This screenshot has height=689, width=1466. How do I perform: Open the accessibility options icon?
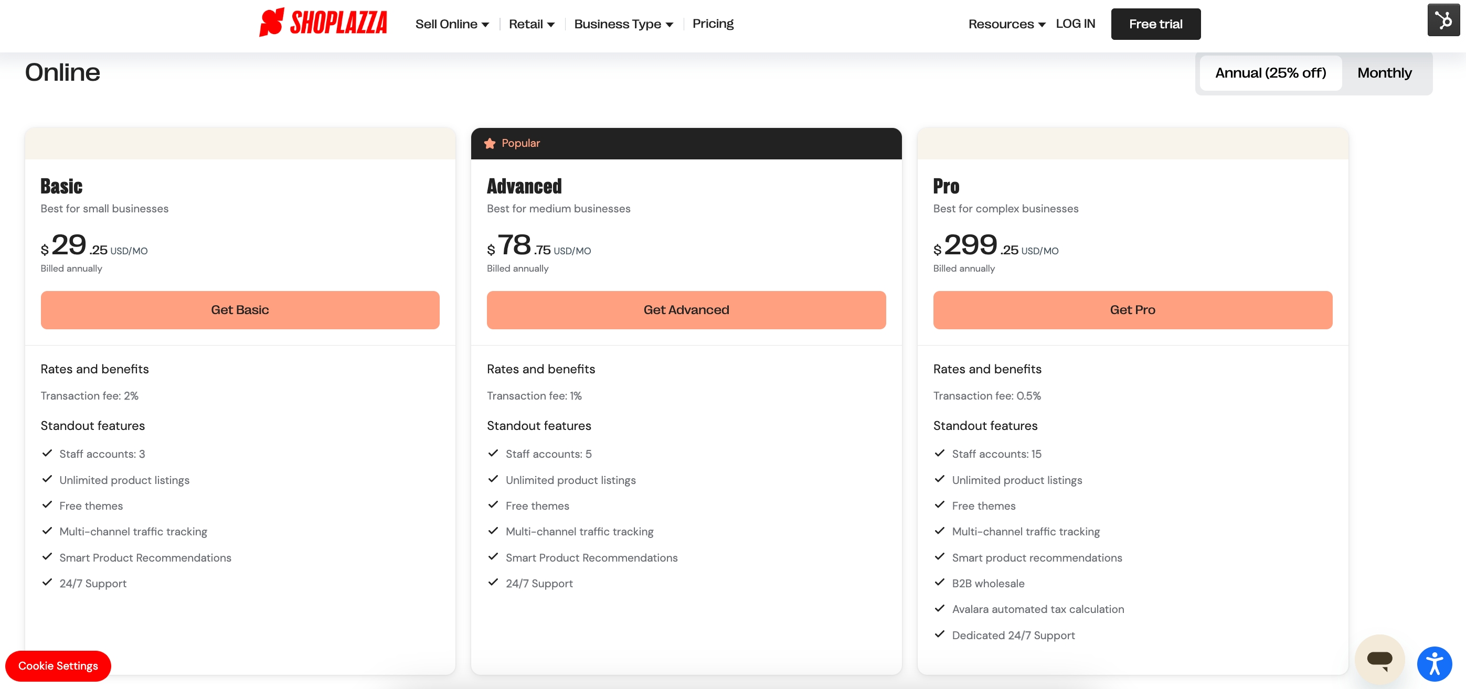coord(1433,663)
